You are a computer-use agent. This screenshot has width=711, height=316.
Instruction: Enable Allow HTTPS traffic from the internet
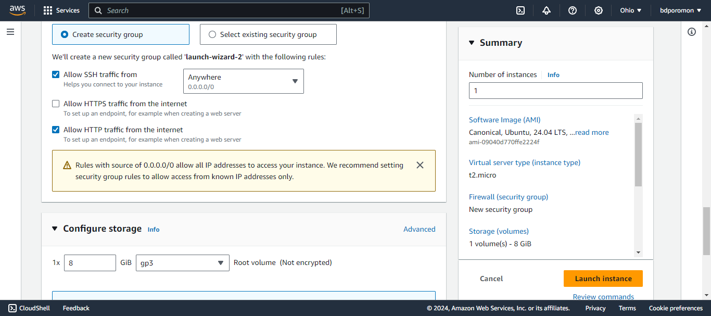(x=56, y=104)
